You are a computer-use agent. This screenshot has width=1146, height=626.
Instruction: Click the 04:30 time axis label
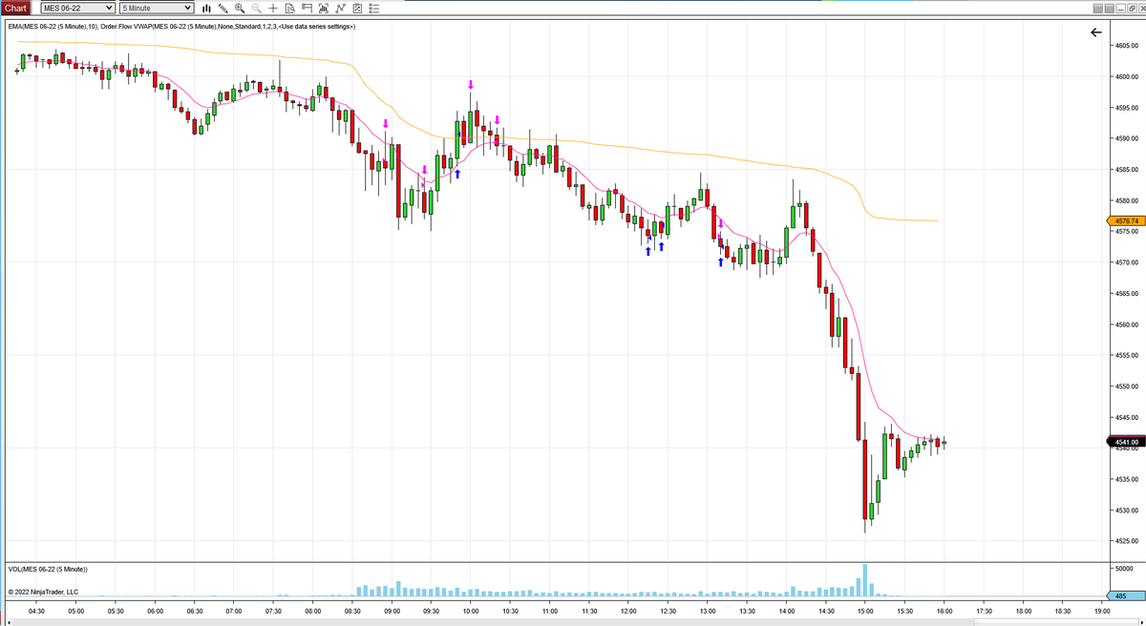(37, 611)
